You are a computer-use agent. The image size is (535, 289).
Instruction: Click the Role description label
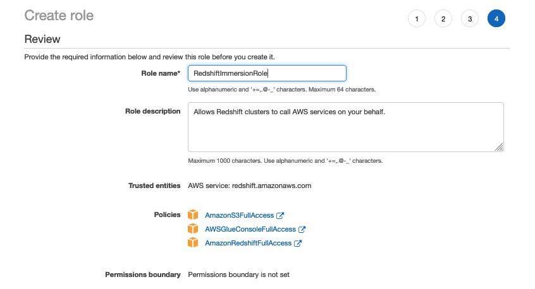pos(153,111)
